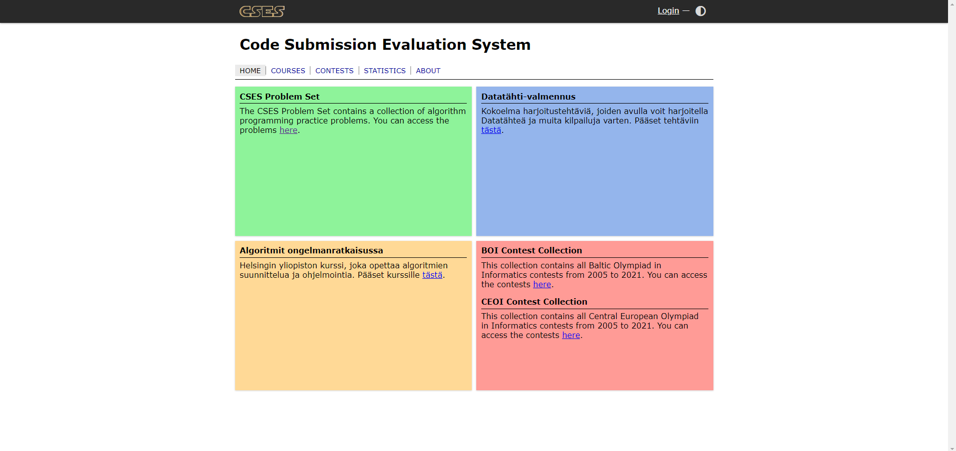The height and width of the screenshot is (451, 956).
Task: Click the CEOI Contest Collection heading
Action: coord(534,302)
